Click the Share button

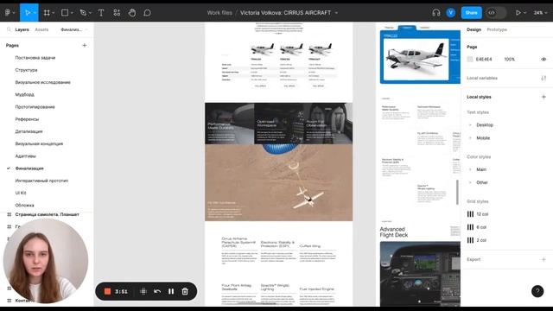471,13
